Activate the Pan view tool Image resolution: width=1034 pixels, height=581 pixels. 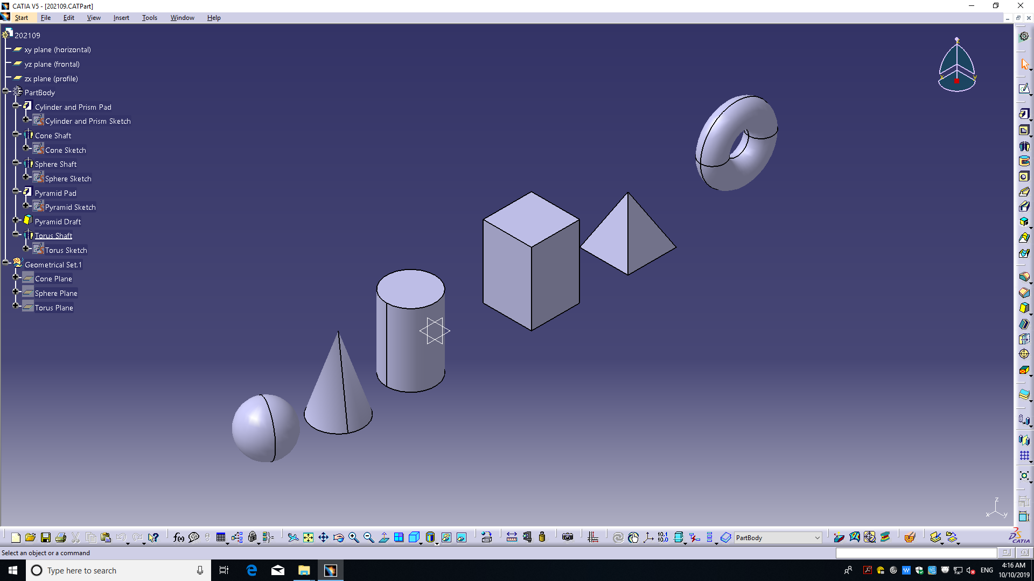pyautogui.click(x=323, y=537)
